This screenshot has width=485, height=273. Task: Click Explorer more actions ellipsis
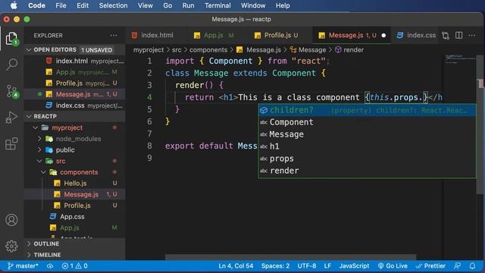pyautogui.click(x=114, y=36)
